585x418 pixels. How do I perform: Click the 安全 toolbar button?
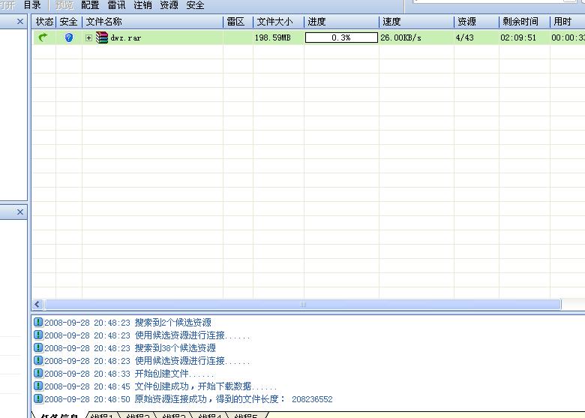pos(195,5)
